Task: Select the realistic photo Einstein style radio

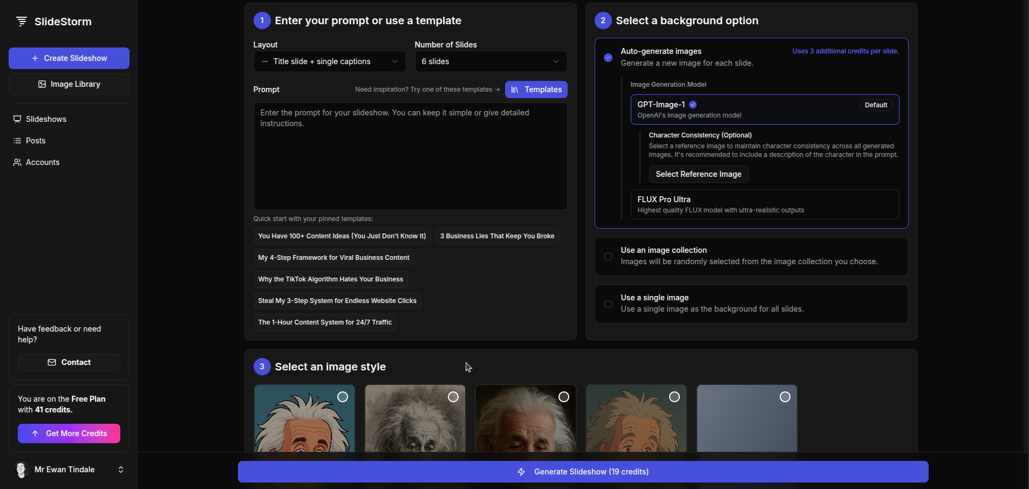Action: [564, 397]
